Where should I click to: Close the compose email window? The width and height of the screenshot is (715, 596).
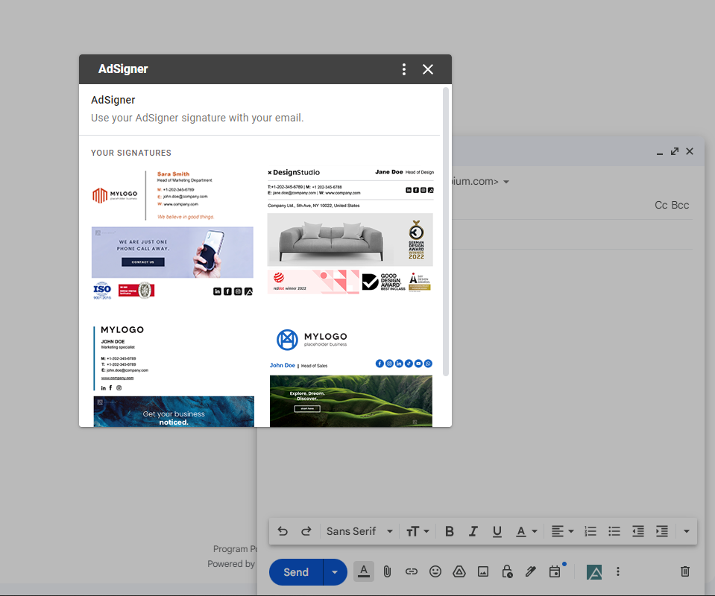pyautogui.click(x=690, y=151)
